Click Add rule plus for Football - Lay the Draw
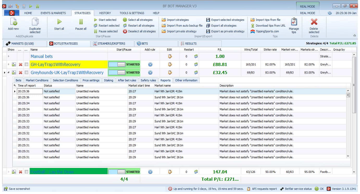 [150, 172]
